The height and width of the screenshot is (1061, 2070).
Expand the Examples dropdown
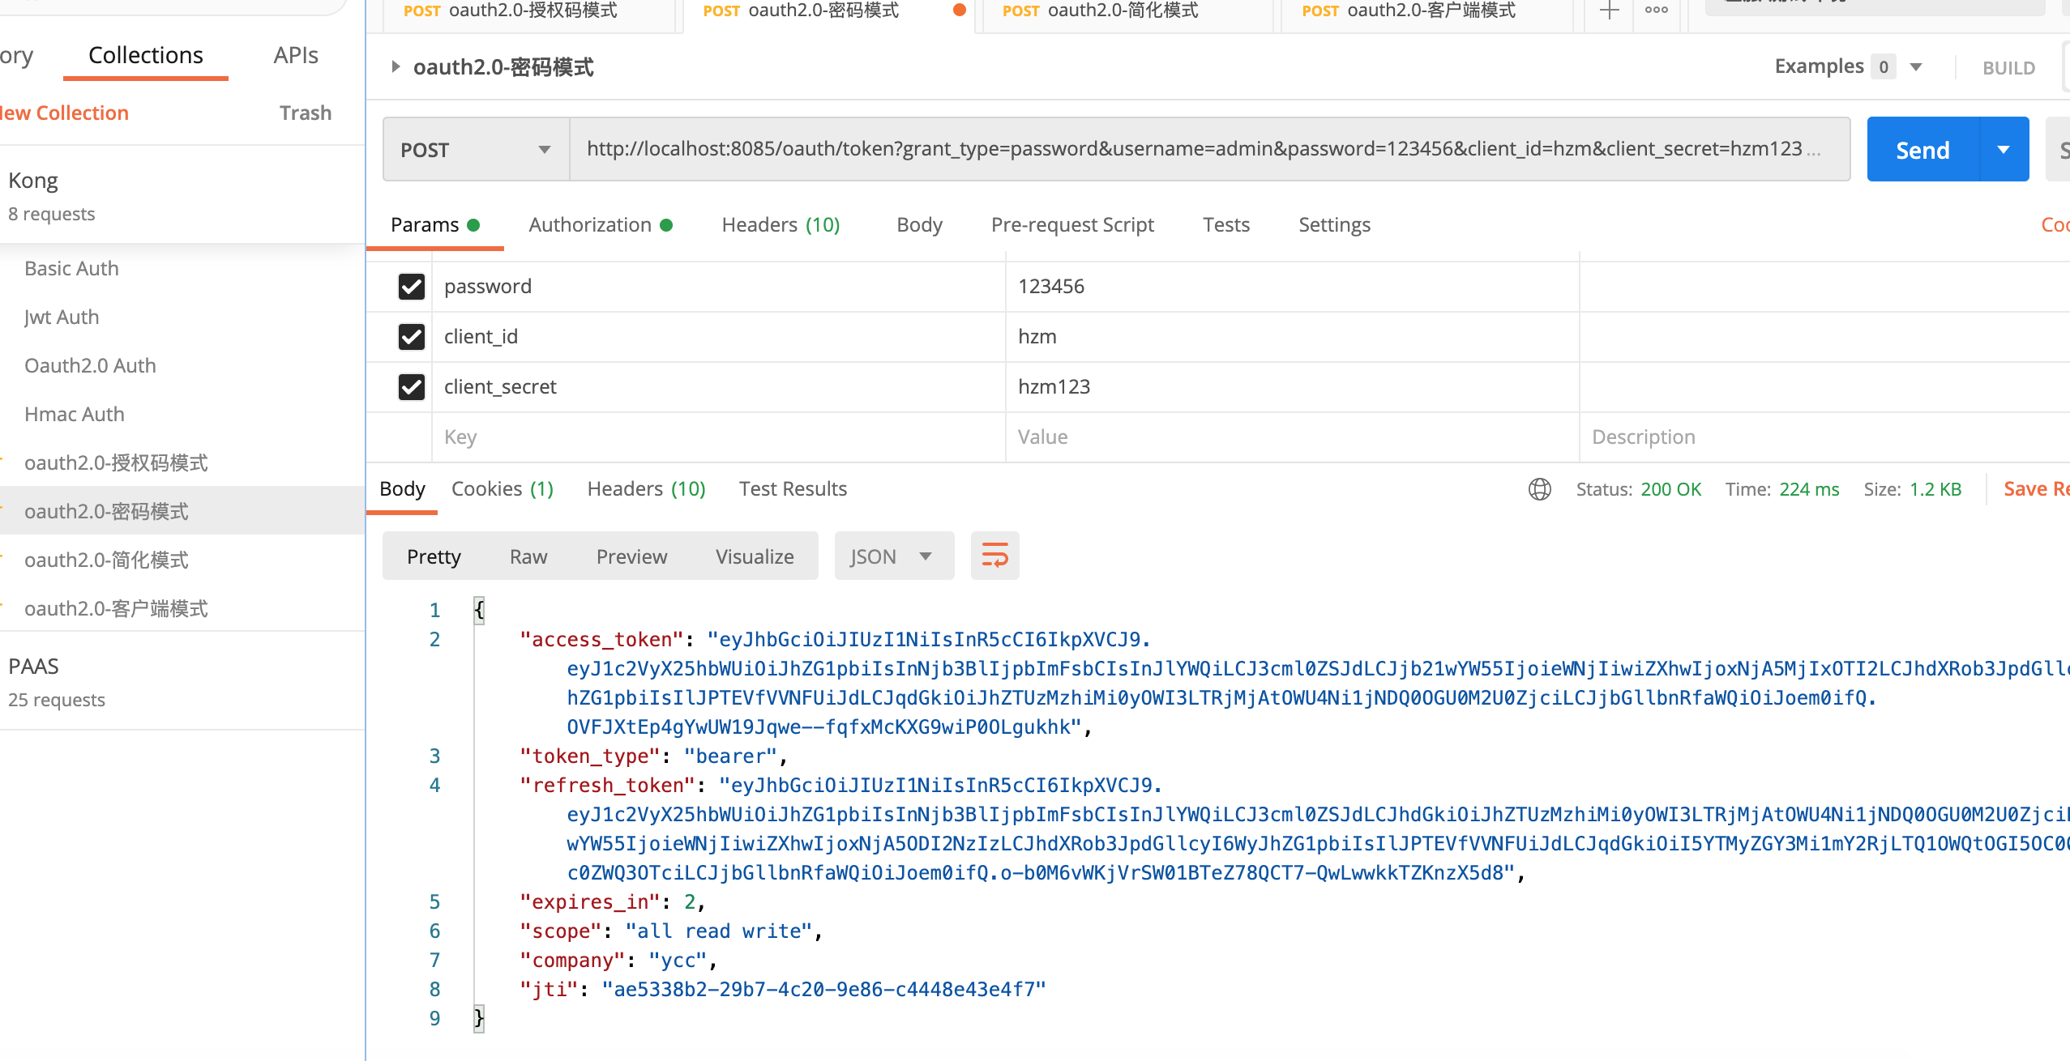point(1916,66)
